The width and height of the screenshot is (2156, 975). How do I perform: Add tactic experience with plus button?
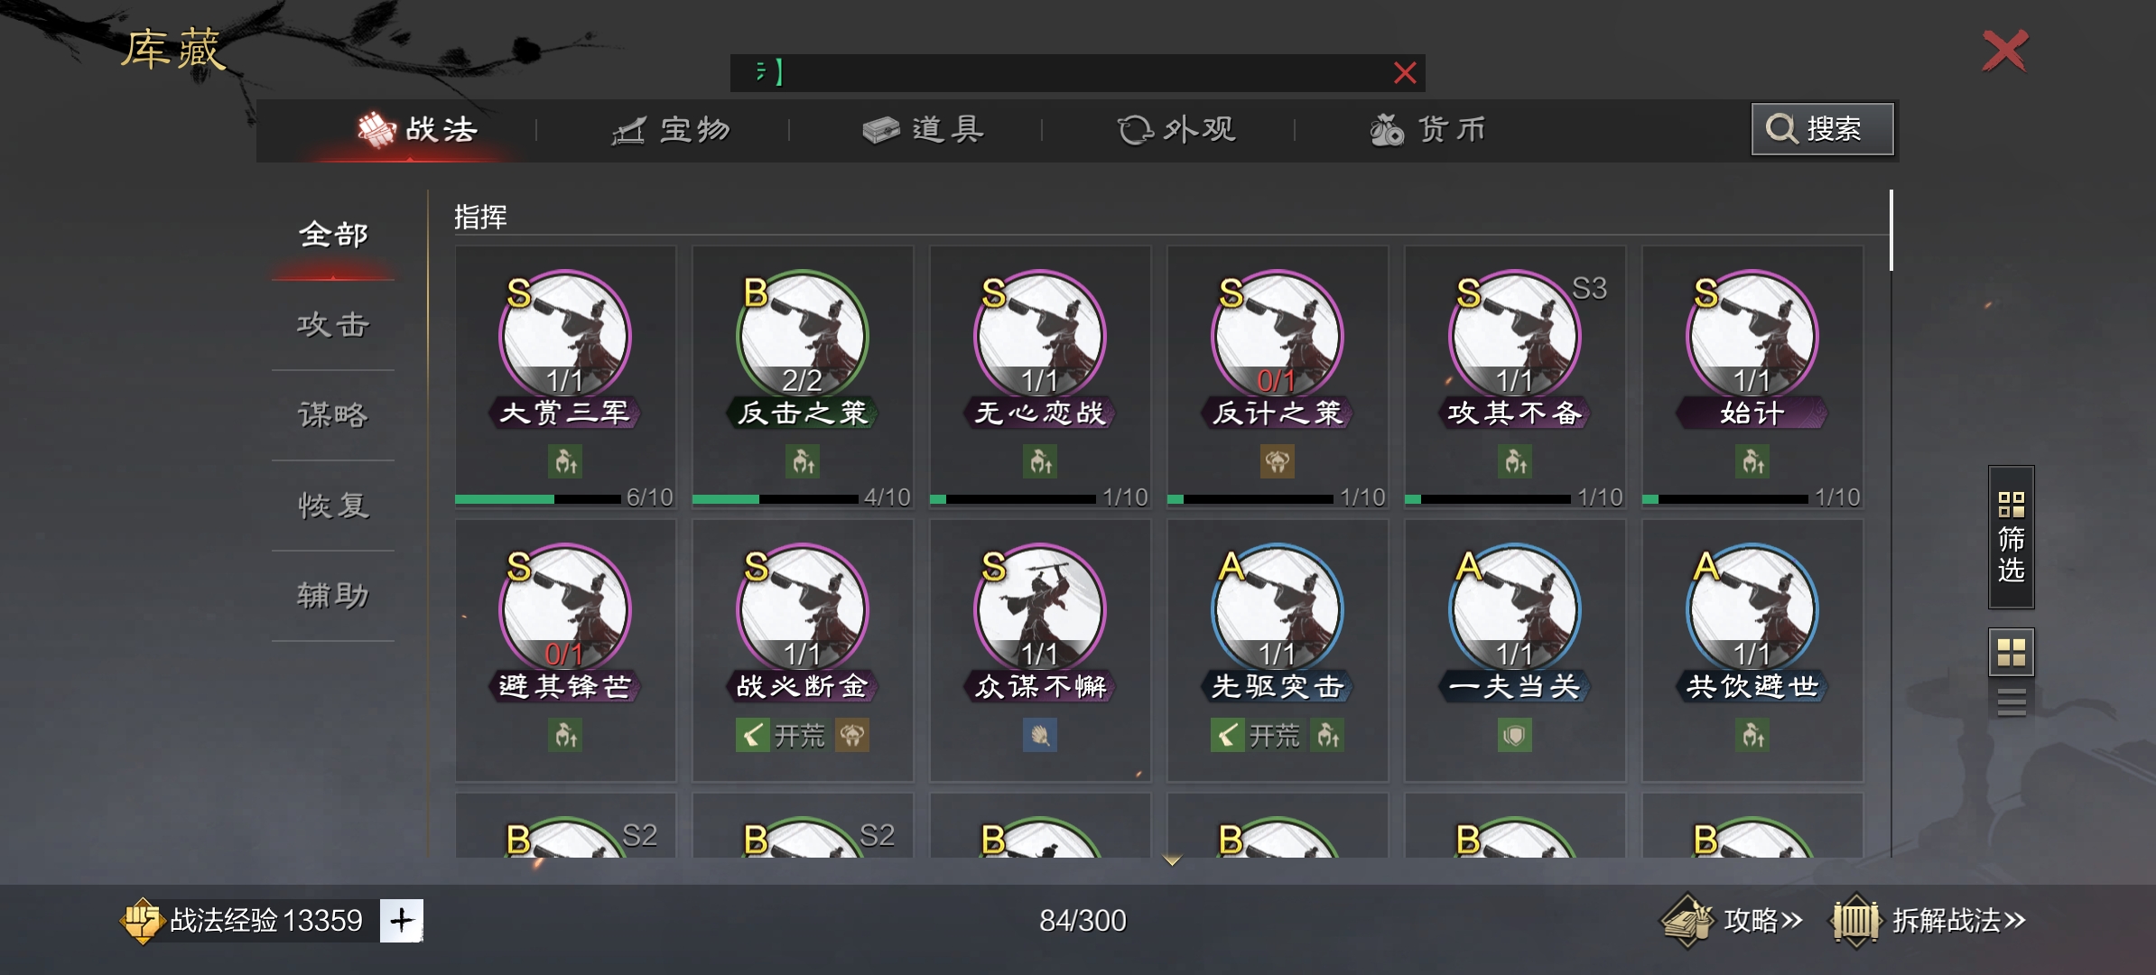click(402, 921)
